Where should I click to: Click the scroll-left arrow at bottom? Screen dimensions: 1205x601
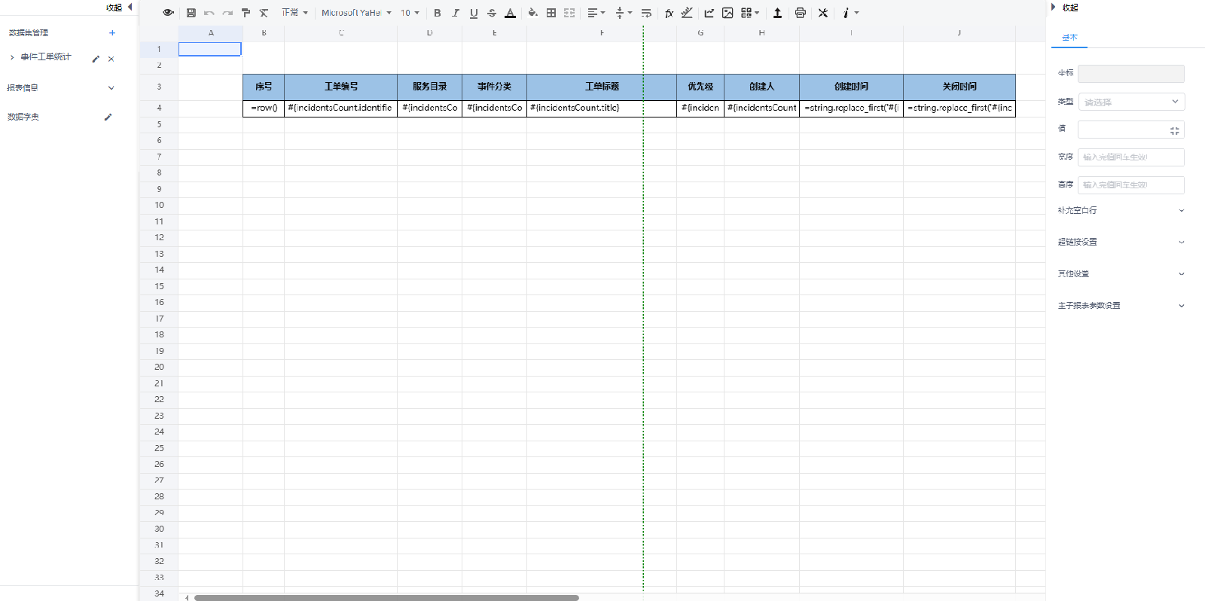(x=187, y=598)
